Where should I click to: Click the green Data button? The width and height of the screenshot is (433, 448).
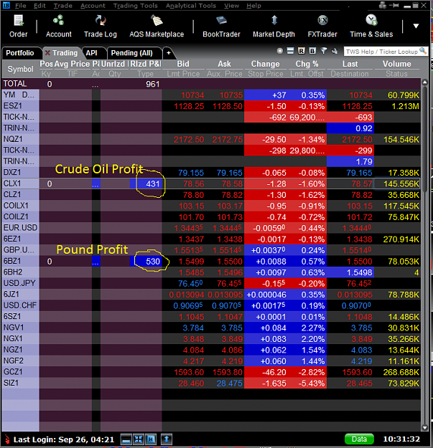click(359, 439)
